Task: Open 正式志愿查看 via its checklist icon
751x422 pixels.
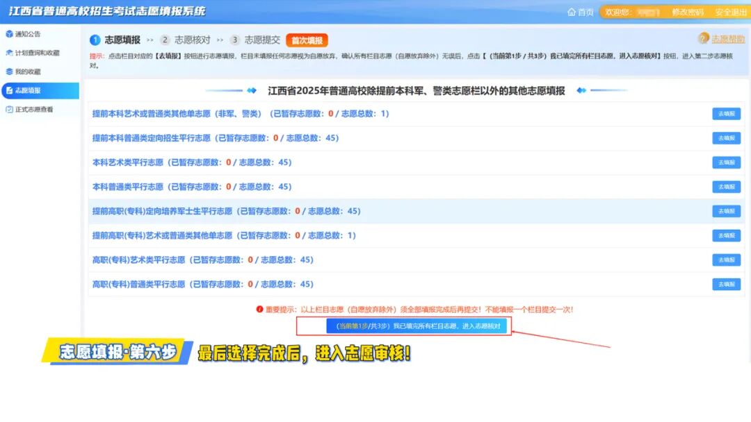Action: 8,110
